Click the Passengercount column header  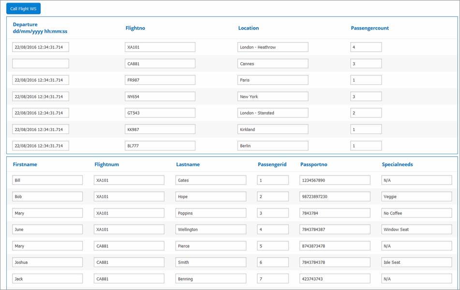click(370, 28)
